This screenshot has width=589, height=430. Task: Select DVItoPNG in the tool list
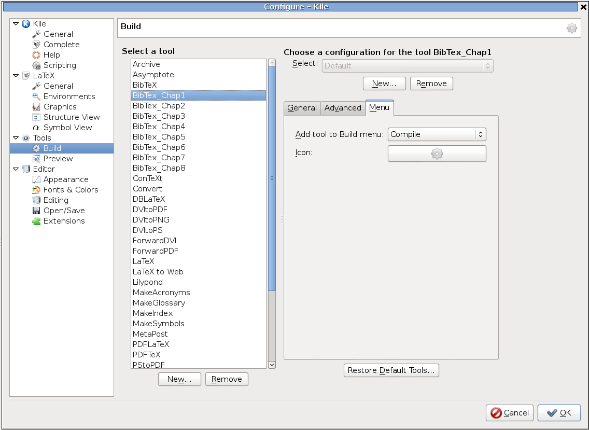coord(199,220)
